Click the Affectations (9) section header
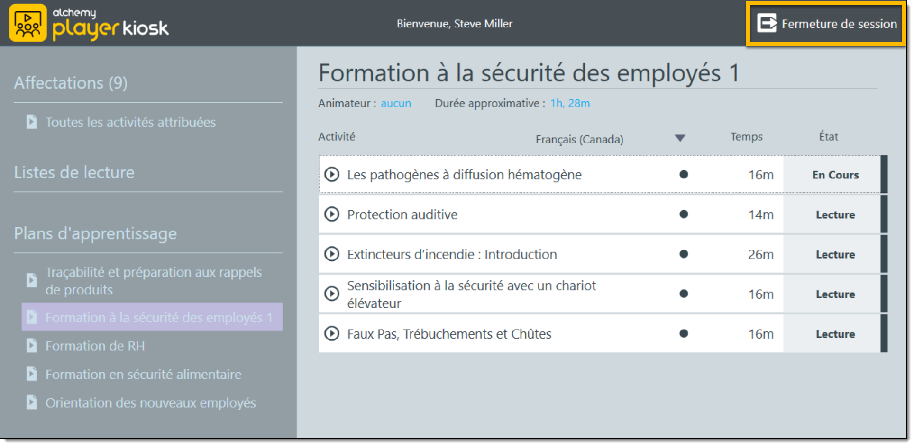This screenshot has width=914, height=446. click(71, 83)
